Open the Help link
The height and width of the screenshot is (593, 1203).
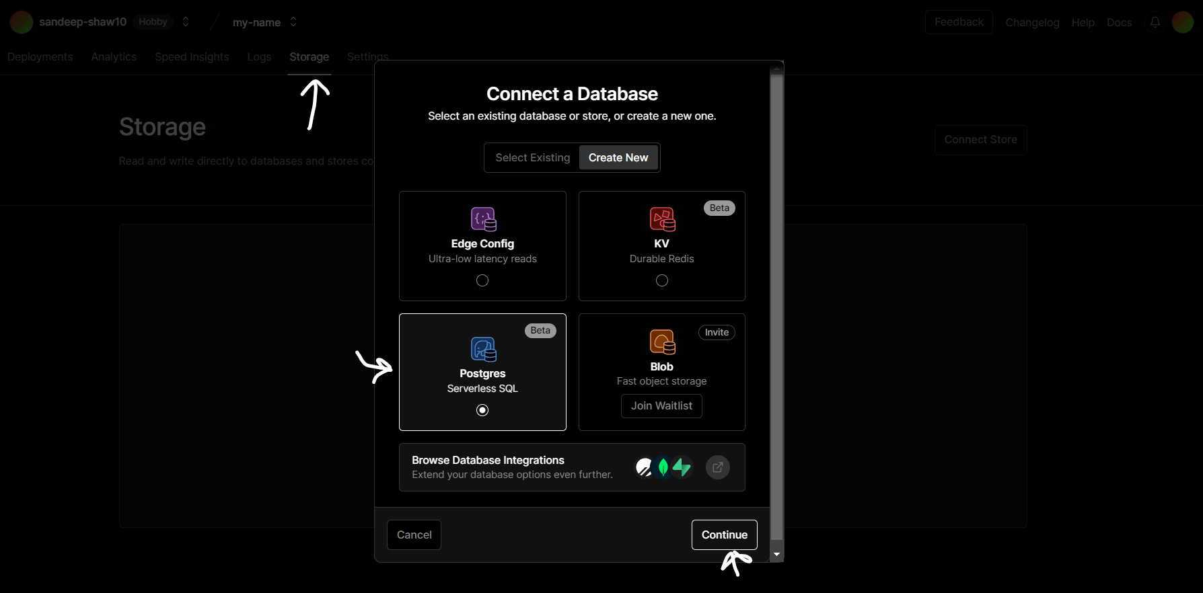pos(1083,22)
